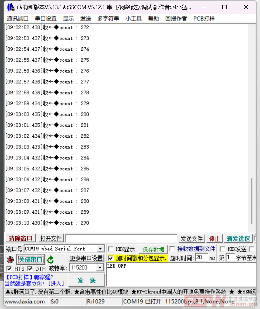Toggle the RTS checkbox

[9, 268]
